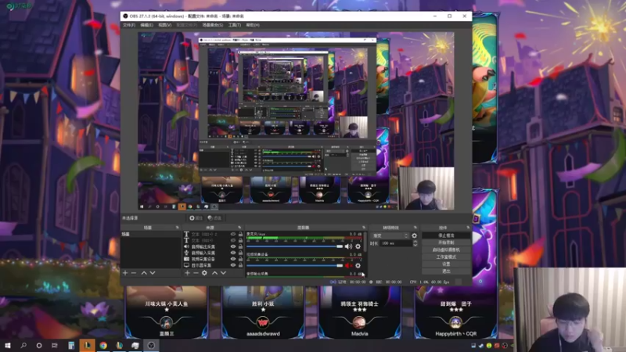
Task: Unmute video capture device red speaker icon
Action: (348, 265)
